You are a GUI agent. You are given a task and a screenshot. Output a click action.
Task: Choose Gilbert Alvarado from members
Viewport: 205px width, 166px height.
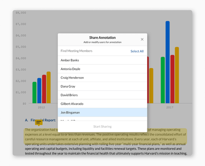pyautogui.click(x=102, y=104)
